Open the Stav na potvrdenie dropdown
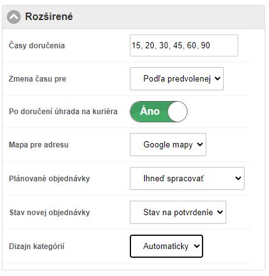Screen dimensions: 269x276 [178, 212]
